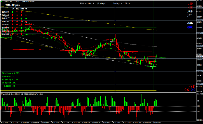The height and width of the screenshot is (124, 203).
Task: Click the EURCAD pair label
Action: [x=6, y=15]
